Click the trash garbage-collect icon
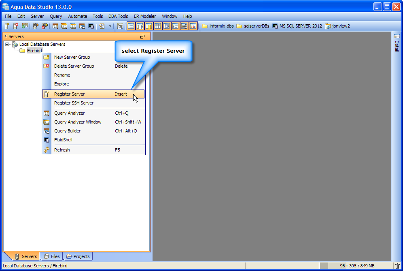This screenshot has height=271, width=403. (398, 266)
